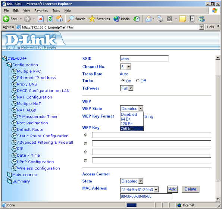Open the Access Control State dropdown
Screen dimensions: 222x209
141,181
